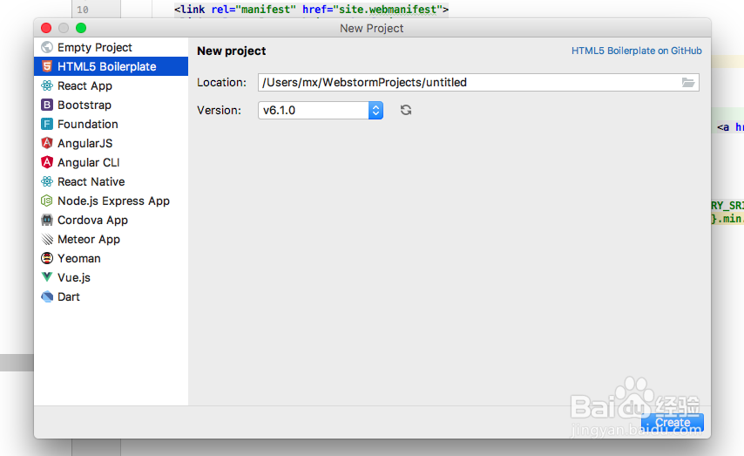Click the Dart logo icon
744x456 pixels.
[x=47, y=296]
